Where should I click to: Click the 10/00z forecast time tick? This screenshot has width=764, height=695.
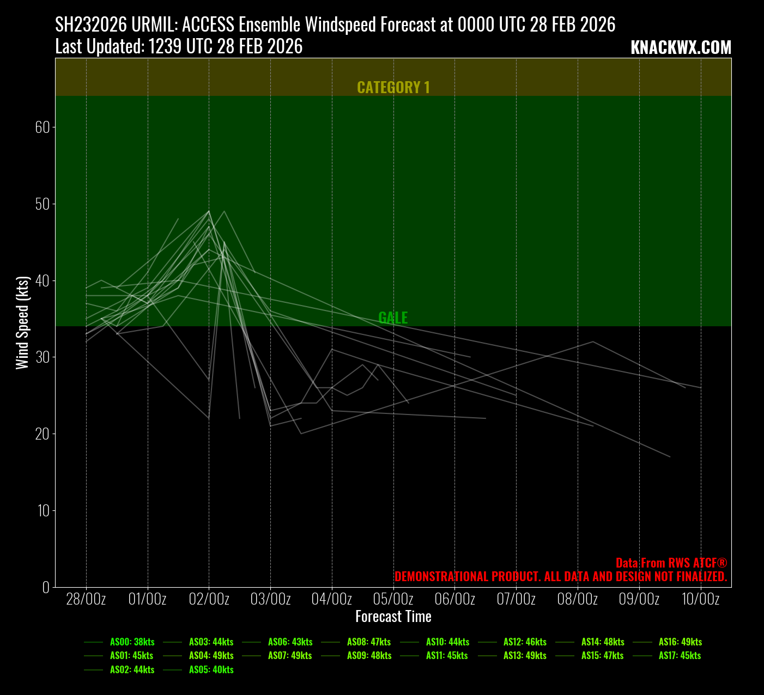coord(700,599)
